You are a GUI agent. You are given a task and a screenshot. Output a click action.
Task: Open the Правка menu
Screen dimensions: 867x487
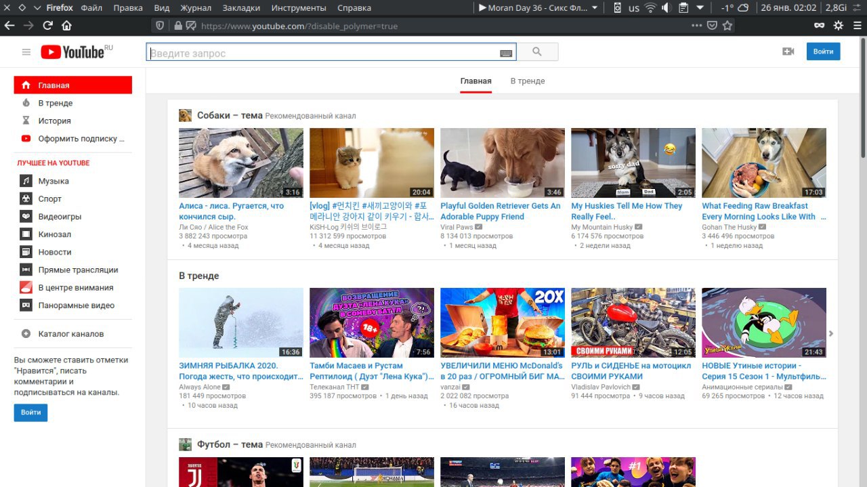[128, 8]
